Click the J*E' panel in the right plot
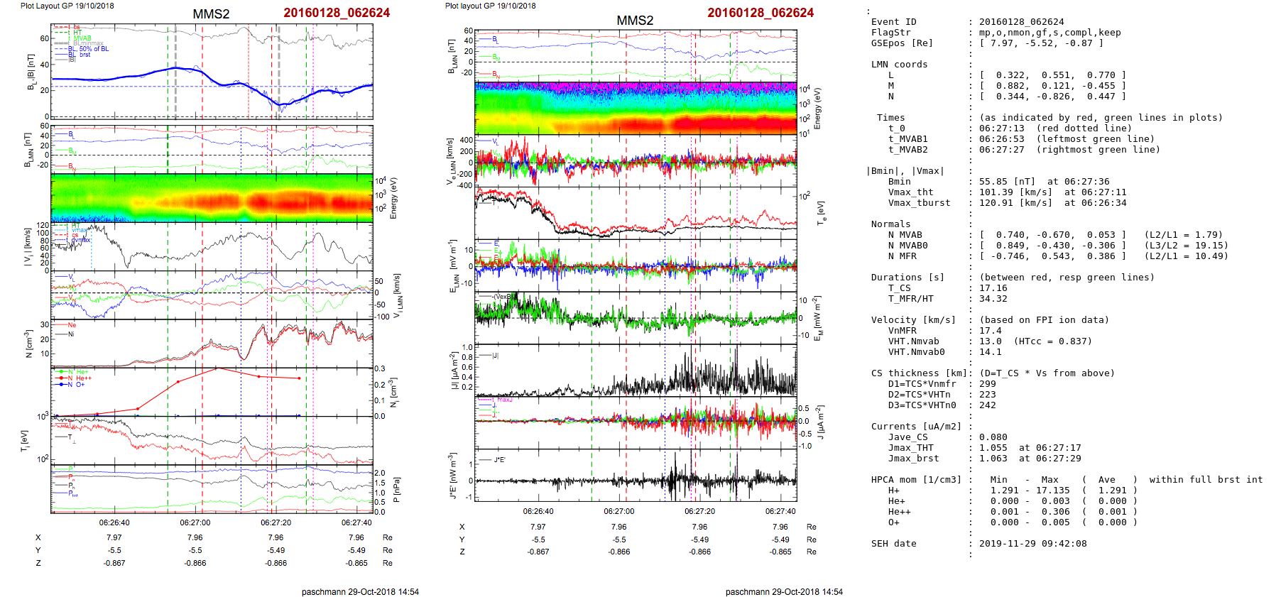 pyautogui.click(x=636, y=476)
